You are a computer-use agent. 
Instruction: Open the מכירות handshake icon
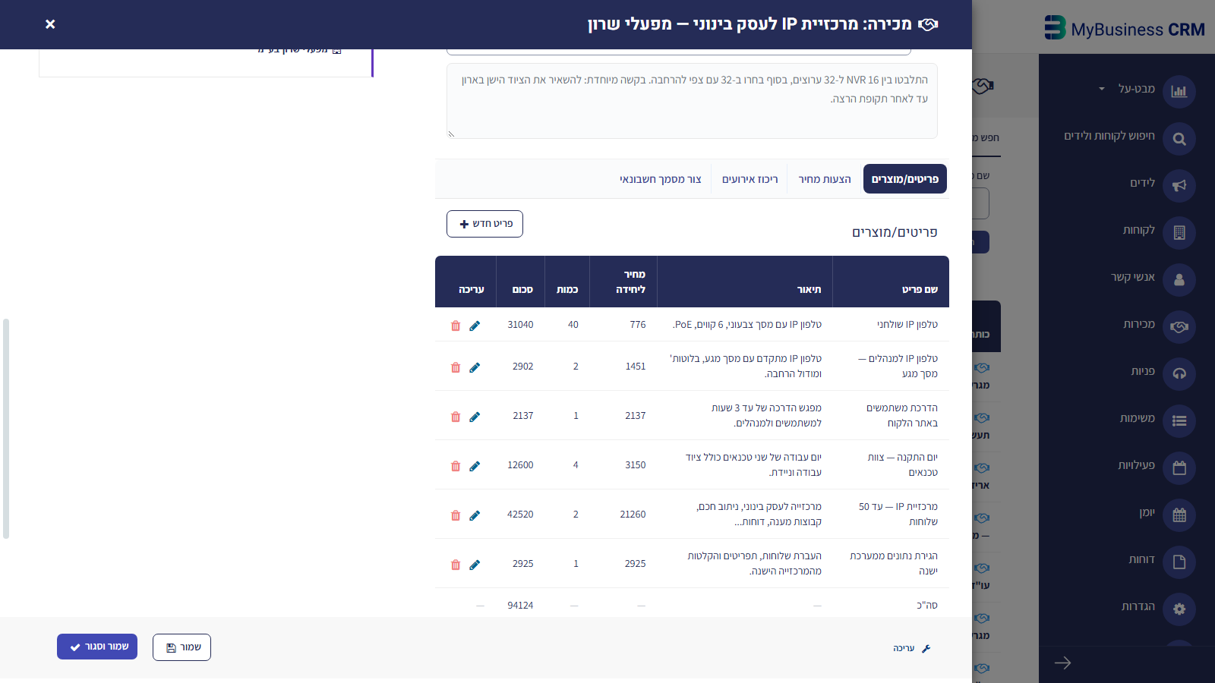1179,327
